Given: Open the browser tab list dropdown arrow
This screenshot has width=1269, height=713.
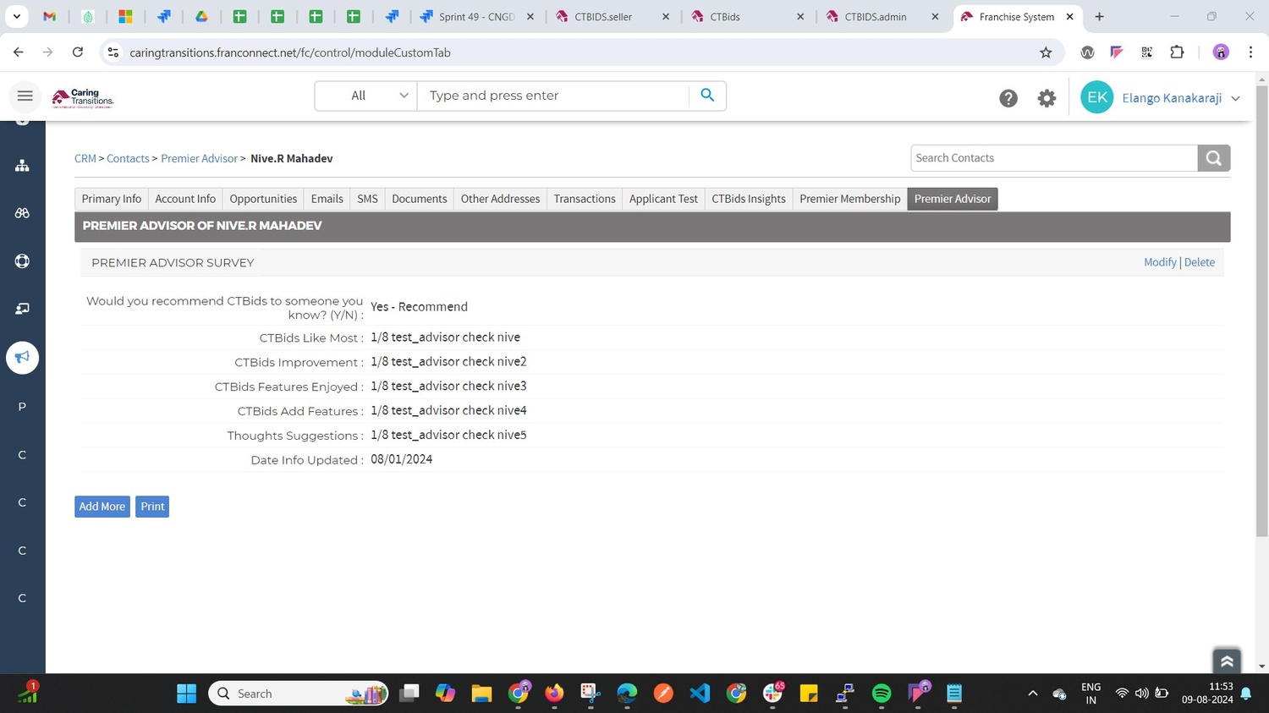Looking at the screenshot, I should tap(16, 16).
